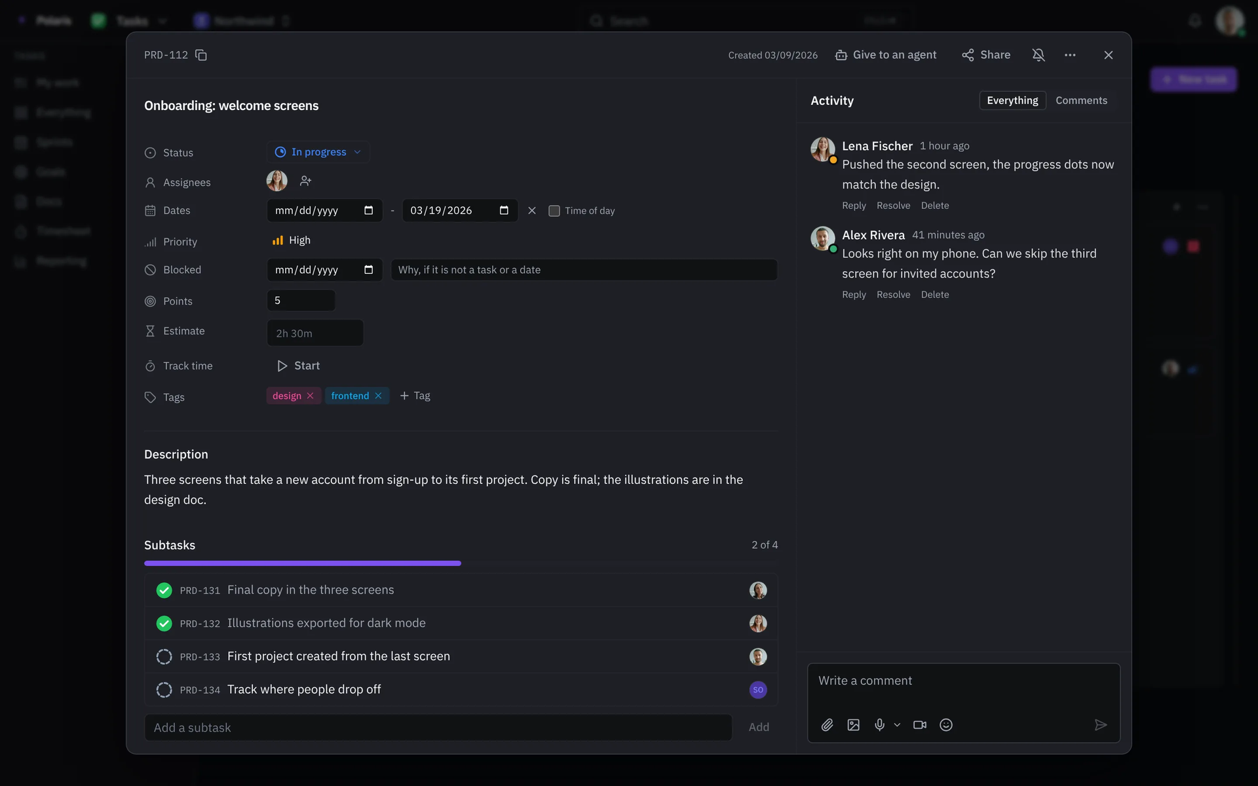Remove the design tag
The width and height of the screenshot is (1258, 786).
310,396
